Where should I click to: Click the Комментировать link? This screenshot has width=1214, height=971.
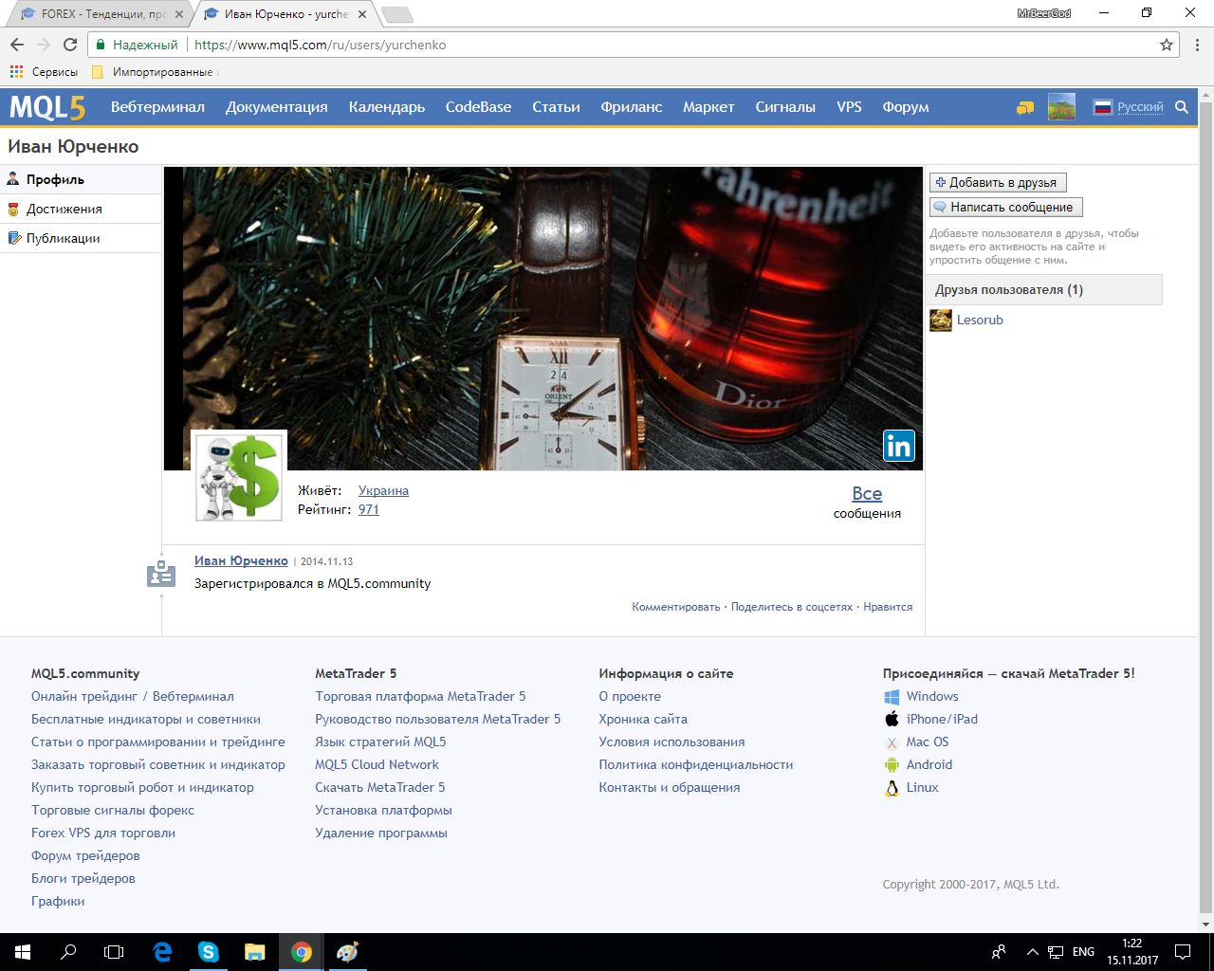(x=676, y=607)
